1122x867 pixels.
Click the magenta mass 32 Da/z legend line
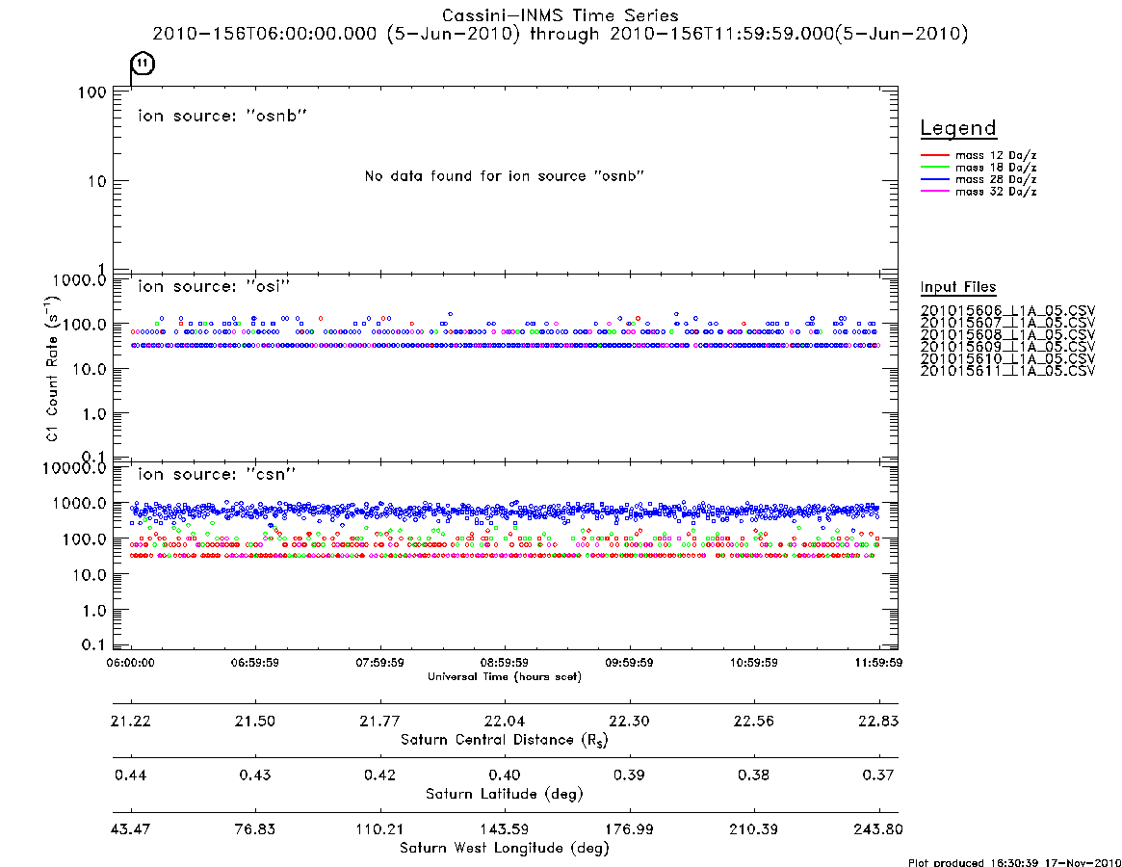[934, 191]
